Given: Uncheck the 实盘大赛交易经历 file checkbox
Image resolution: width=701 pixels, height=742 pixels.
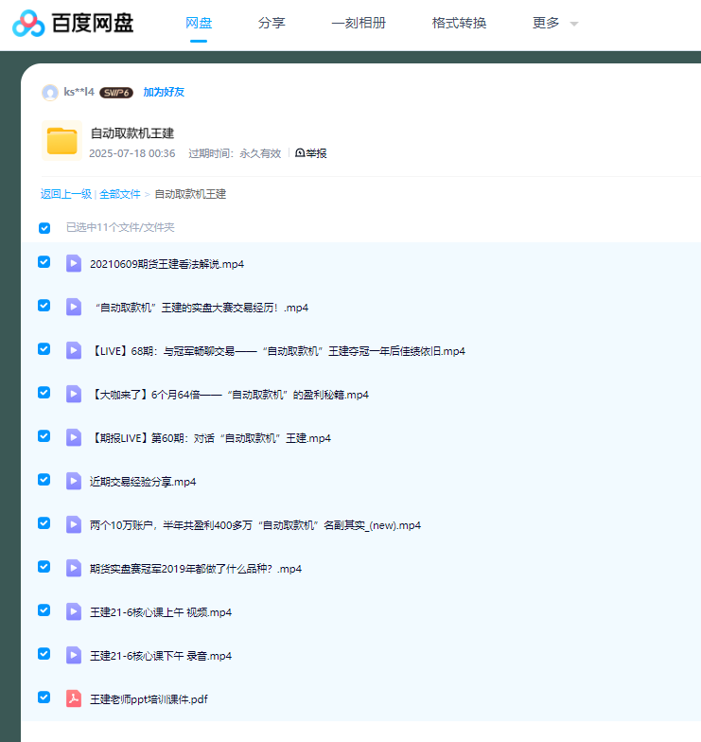Looking at the screenshot, I should point(44,305).
